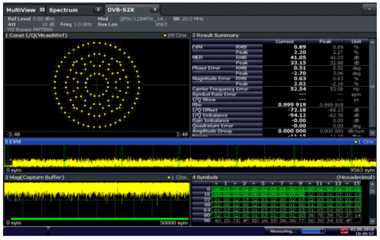Click the MultiView grid icon
The width and height of the screenshot is (380, 240).
tap(41, 10)
